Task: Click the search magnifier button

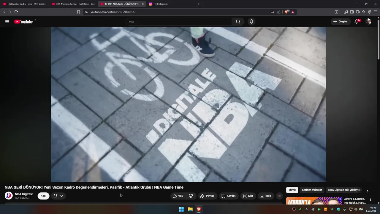Action: pos(238,22)
